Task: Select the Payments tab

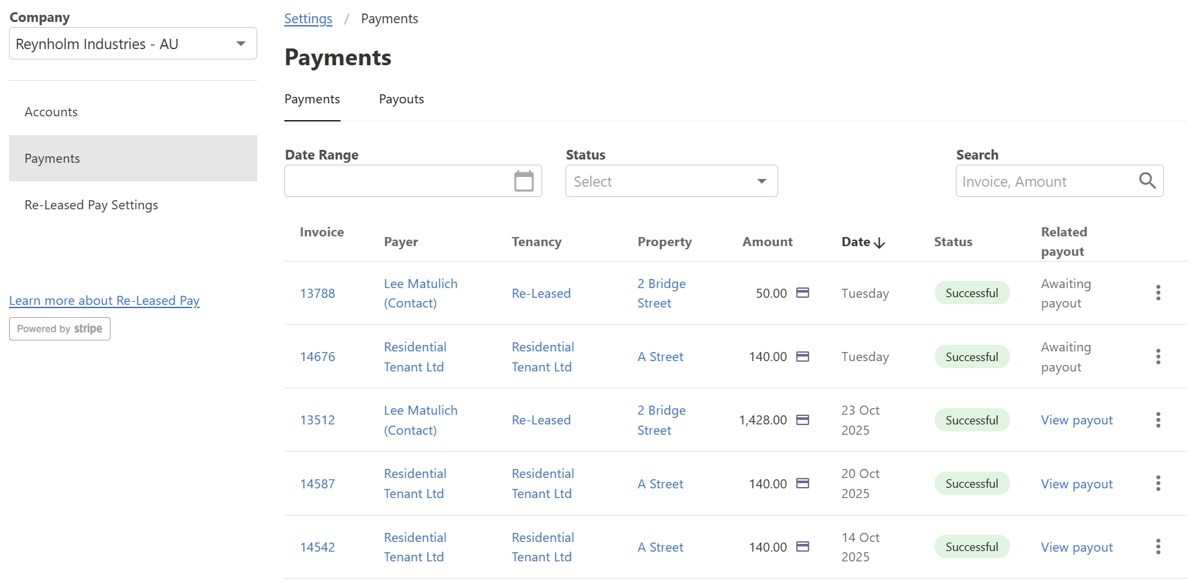Action: click(x=312, y=99)
